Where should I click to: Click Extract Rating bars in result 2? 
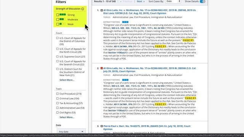(x=125, y=80)
